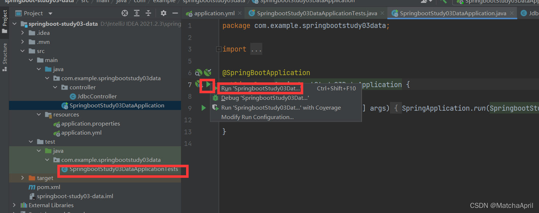Image resolution: width=539 pixels, height=213 pixels.
Task: Expand the target folder
Action: [x=22, y=178]
